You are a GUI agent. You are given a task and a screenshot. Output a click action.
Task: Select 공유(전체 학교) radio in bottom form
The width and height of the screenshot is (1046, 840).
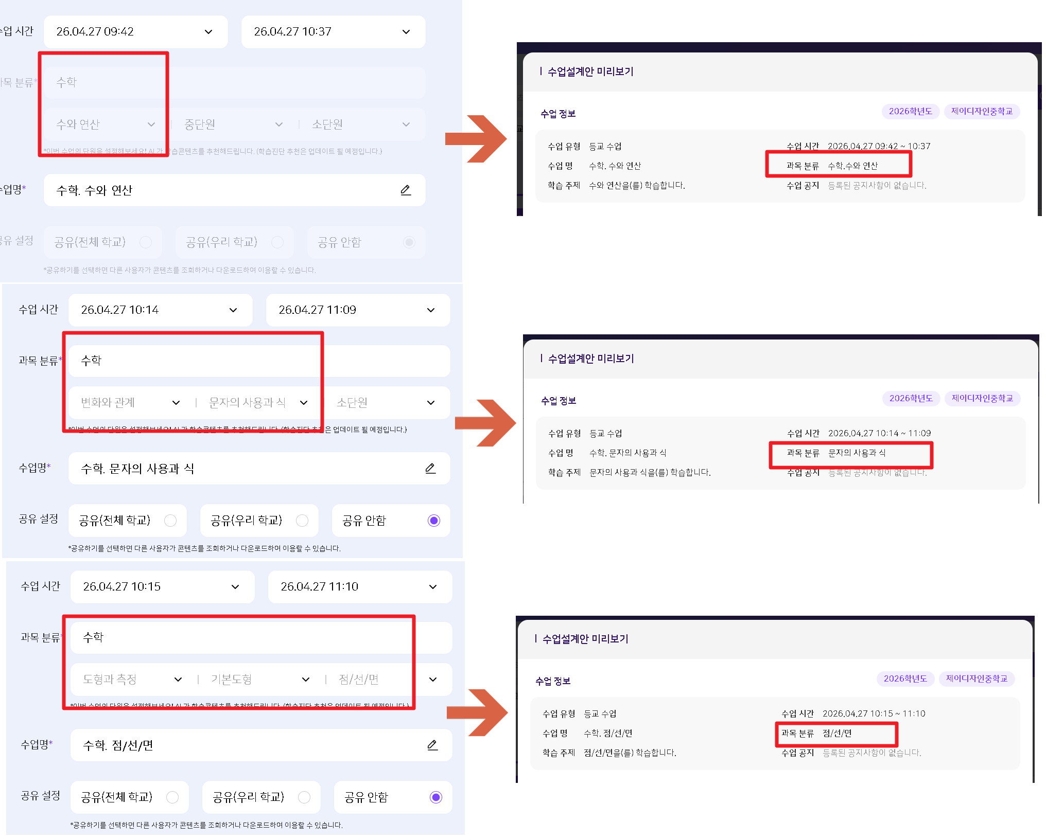(172, 797)
